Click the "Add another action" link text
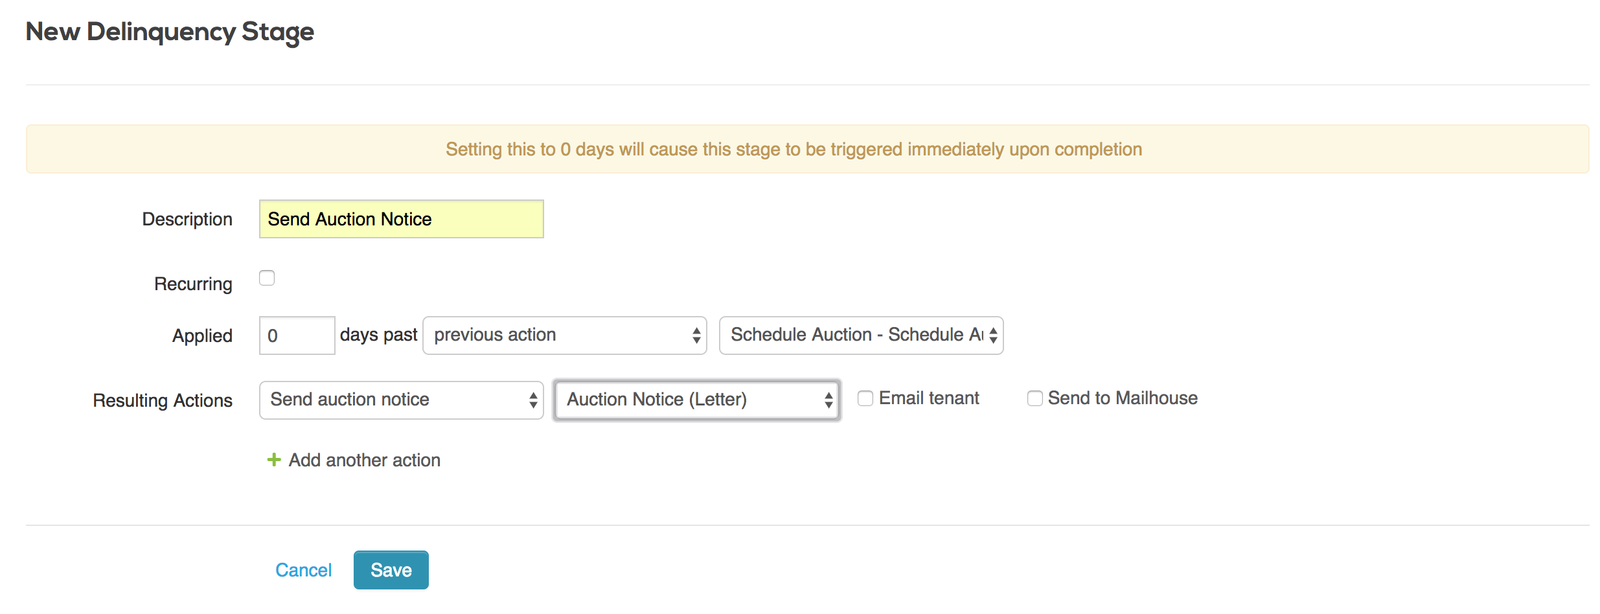The image size is (1600, 614). 365,460
